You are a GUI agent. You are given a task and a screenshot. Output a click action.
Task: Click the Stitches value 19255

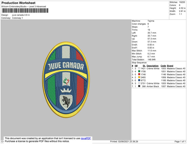pyautogui.click(x=182, y=2)
